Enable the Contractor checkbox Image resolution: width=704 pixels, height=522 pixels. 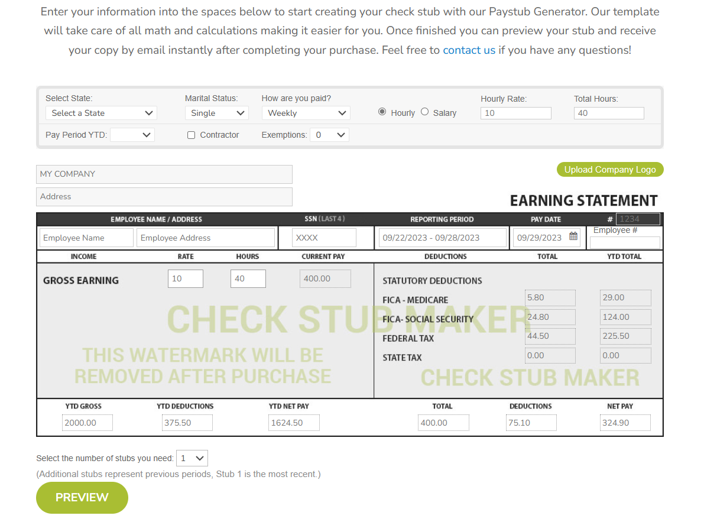click(x=191, y=135)
